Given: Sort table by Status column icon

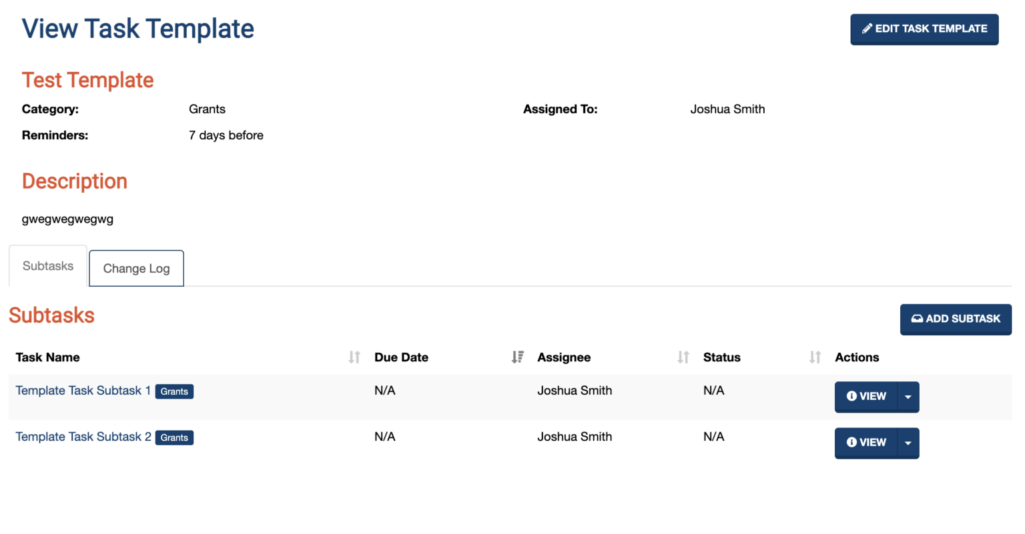Looking at the screenshot, I should tap(815, 357).
